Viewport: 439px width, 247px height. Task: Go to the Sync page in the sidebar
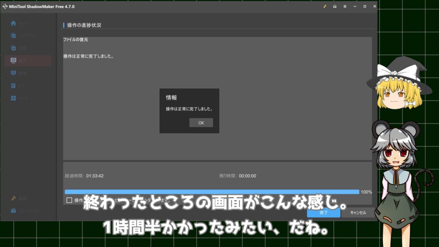pyautogui.click(x=20, y=48)
